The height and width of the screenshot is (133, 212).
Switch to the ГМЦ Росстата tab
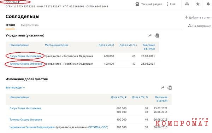click(x=30, y=25)
